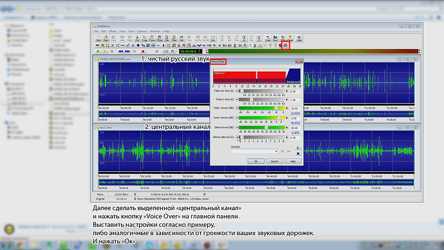Click the Save toolbar icon

click(x=113, y=38)
